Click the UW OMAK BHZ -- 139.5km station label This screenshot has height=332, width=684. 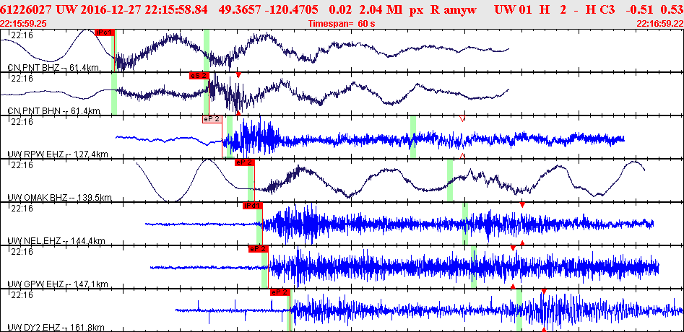click(60, 198)
